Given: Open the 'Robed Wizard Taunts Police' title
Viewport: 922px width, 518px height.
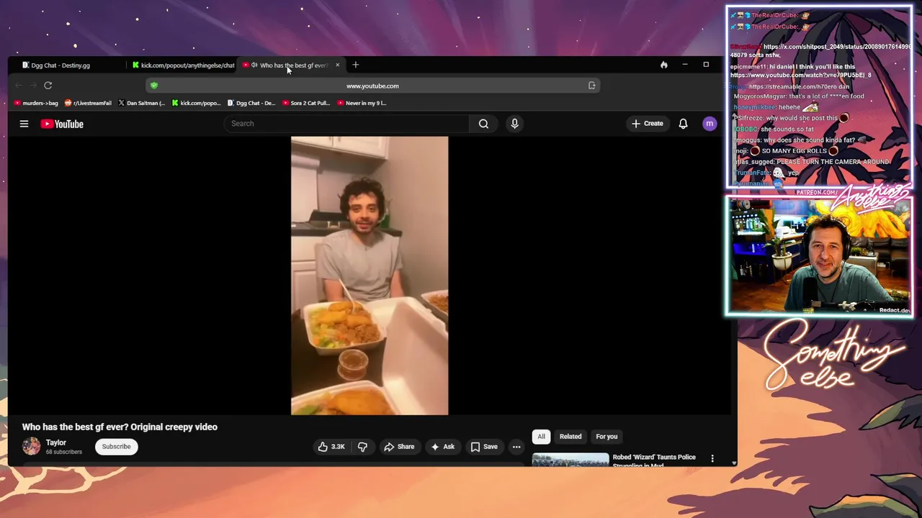Looking at the screenshot, I should tap(654, 460).
